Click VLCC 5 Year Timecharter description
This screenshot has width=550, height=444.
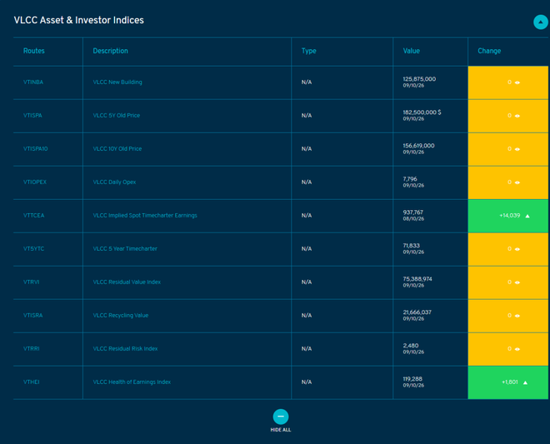125,248
